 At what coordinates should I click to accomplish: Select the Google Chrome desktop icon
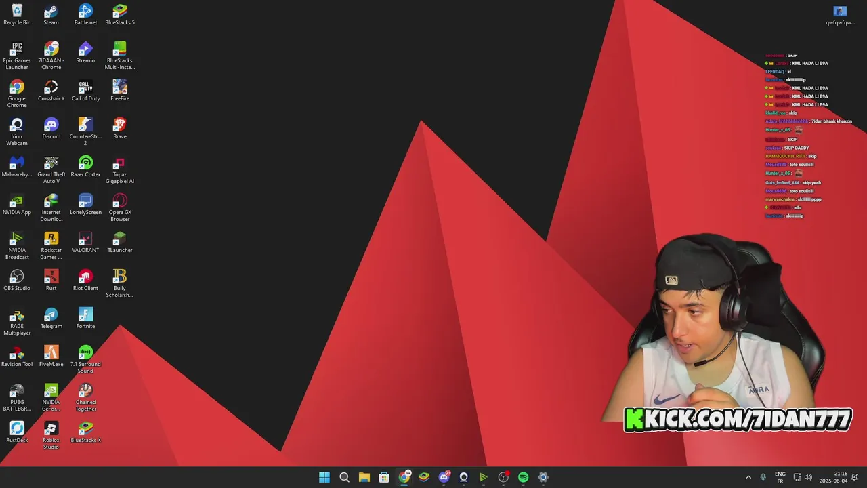click(17, 94)
